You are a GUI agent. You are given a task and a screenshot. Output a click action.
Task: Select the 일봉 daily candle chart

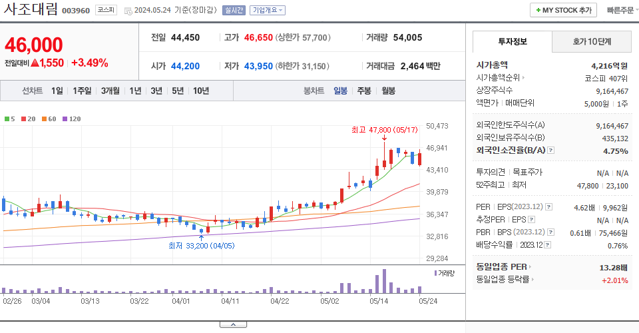(x=340, y=91)
